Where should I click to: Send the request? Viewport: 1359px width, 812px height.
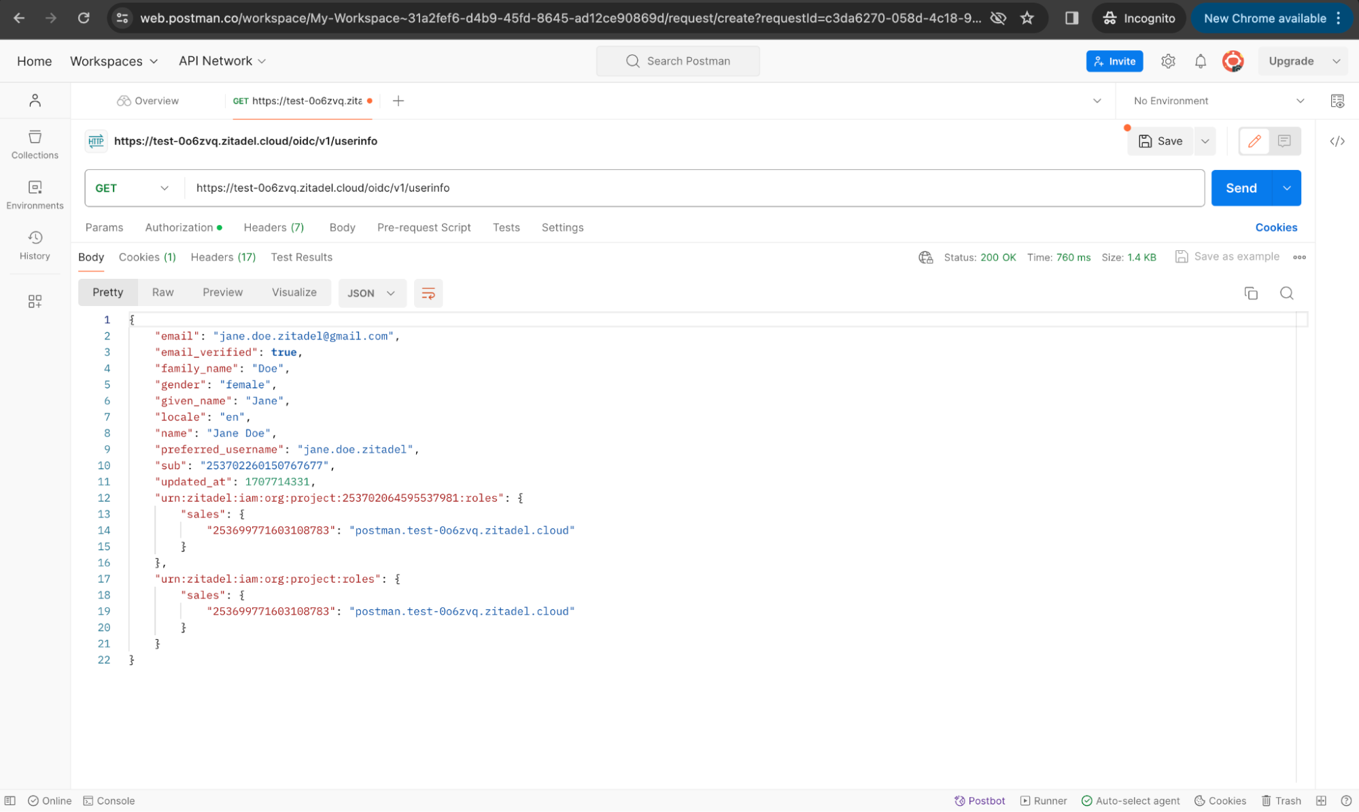1241,188
